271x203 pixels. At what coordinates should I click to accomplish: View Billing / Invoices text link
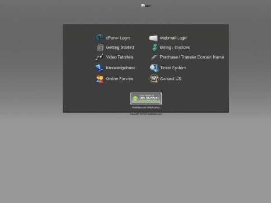tap(175, 47)
